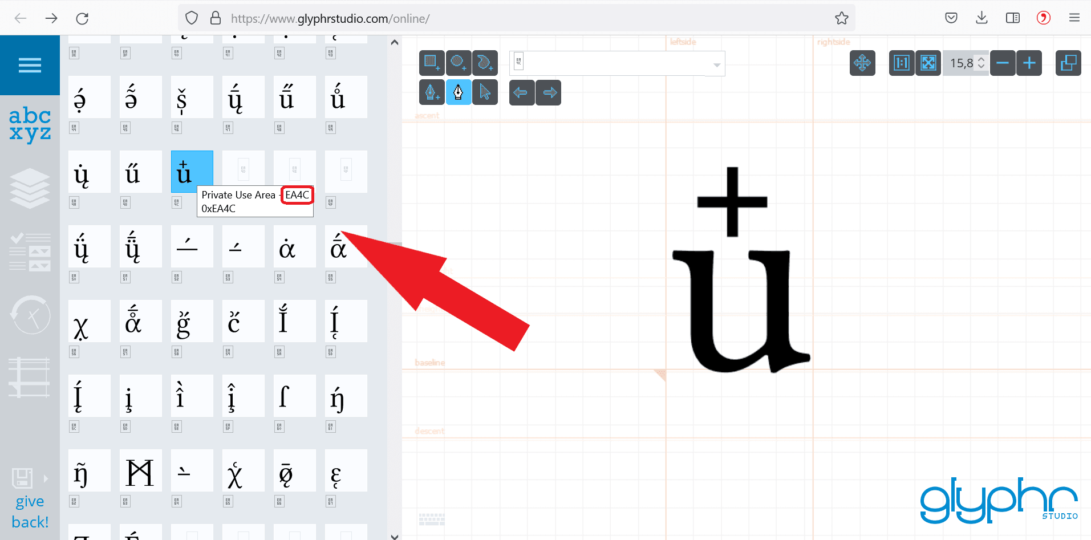Image resolution: width=1091 pixels, height=540 pixels.
Task: Expand the glyph selector dropdown
Action: coord(716,65)
